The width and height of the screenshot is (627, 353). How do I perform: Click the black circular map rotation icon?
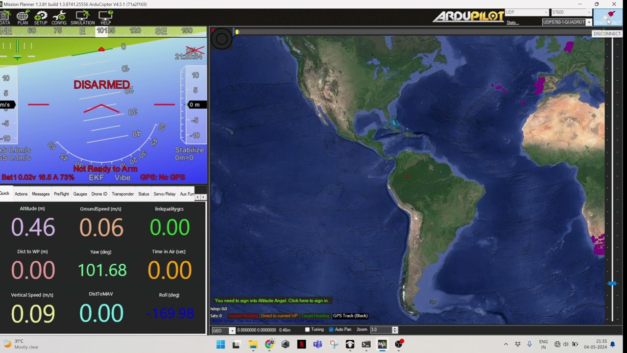(221, 39)
